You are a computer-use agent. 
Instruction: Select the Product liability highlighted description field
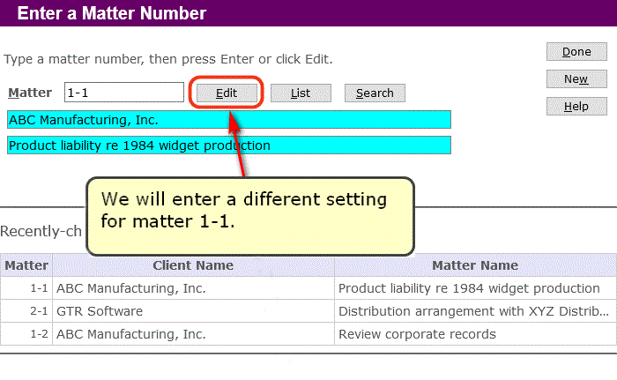tap(229, 145)
